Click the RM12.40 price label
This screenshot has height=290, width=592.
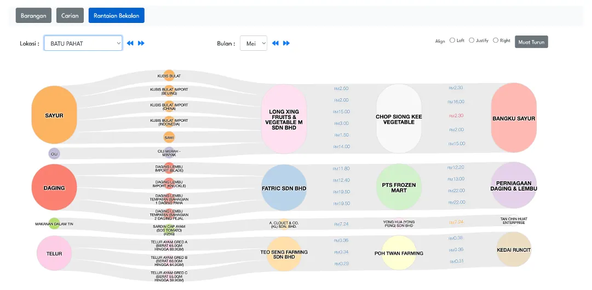tap(341, 180)
